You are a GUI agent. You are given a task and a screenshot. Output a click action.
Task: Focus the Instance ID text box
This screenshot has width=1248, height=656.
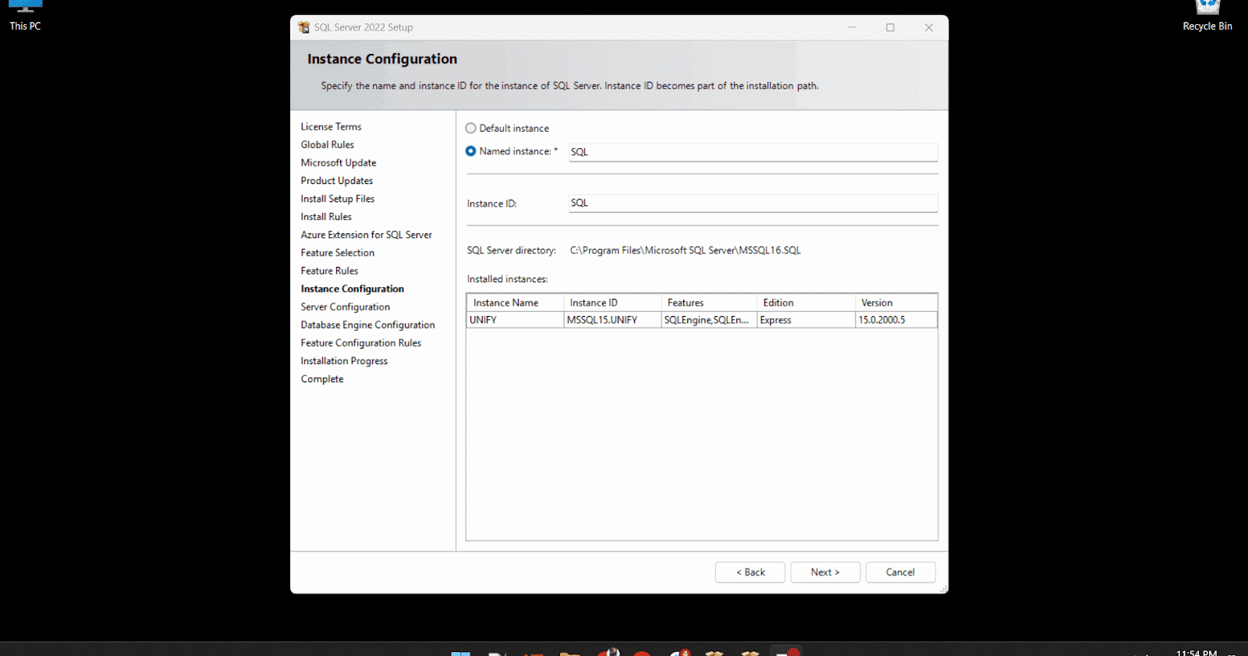(752, 203)
